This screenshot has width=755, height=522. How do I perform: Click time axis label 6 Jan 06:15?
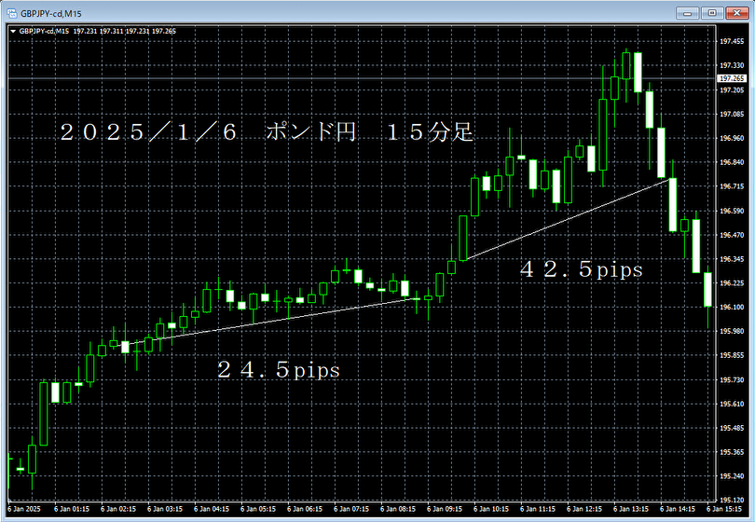point(305,509)
